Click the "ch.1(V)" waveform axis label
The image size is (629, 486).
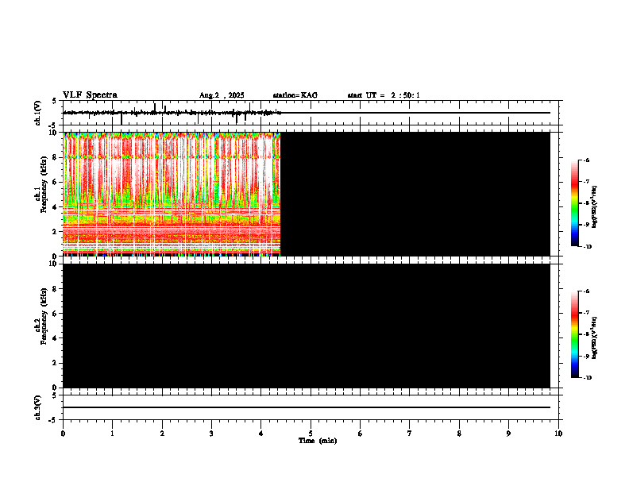pos(38,113)
